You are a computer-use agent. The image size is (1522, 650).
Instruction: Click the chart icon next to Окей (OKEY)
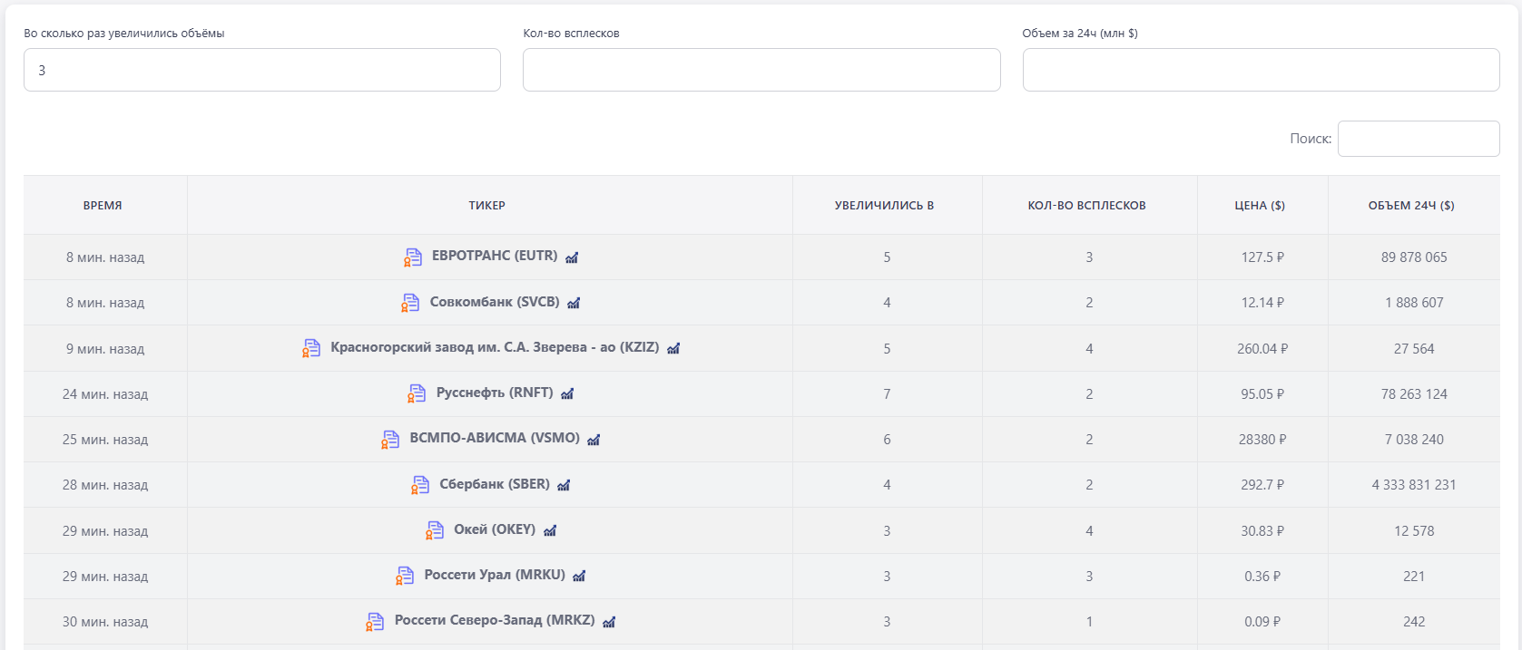point(550,530)
